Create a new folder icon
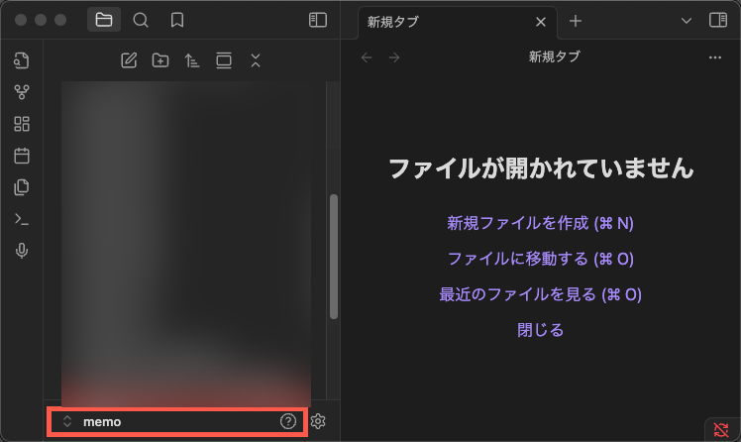This screenshot has height=442, width=741. pyautogui.click(x=160, y=60)
